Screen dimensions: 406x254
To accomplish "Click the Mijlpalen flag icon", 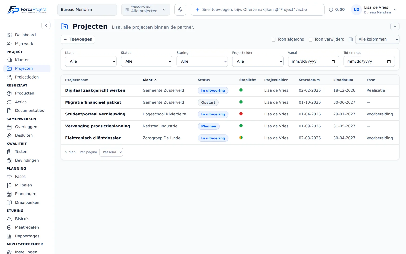I will click(9, 185).
